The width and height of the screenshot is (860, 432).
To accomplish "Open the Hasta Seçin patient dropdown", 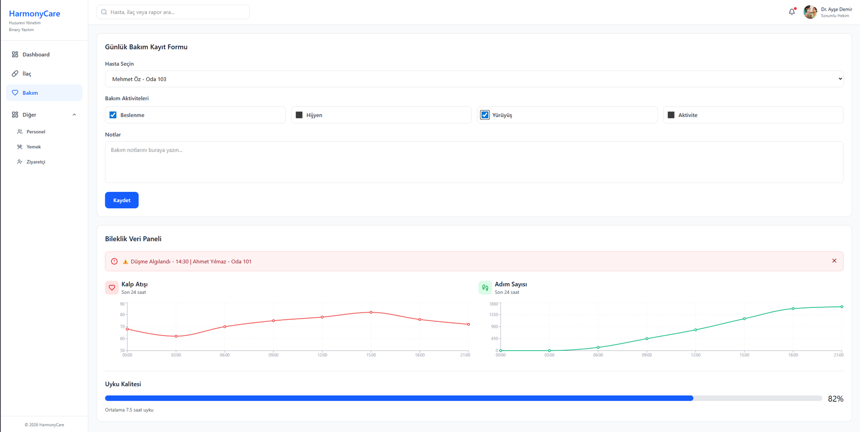I will pyautogui.click(x=474, y=79).
